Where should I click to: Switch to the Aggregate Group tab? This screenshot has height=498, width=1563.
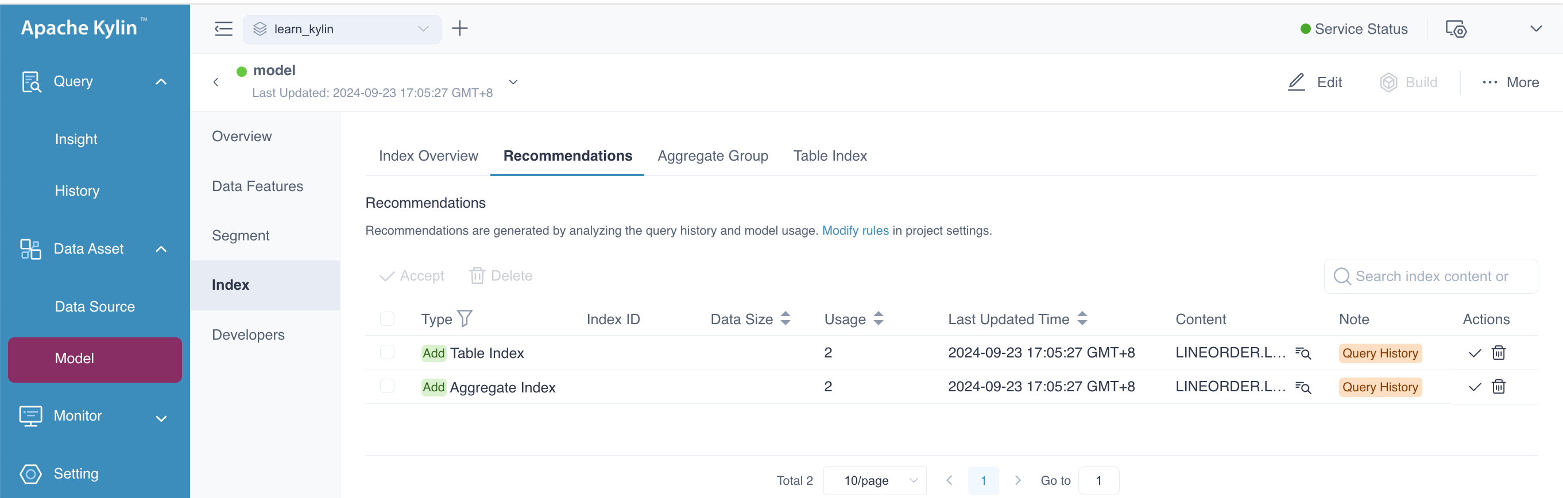pyautogui.click(x=713, y=156)
